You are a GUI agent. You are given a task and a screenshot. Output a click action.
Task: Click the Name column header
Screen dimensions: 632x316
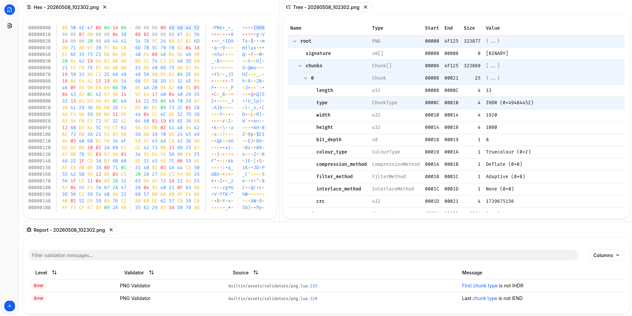click(296, 28)
